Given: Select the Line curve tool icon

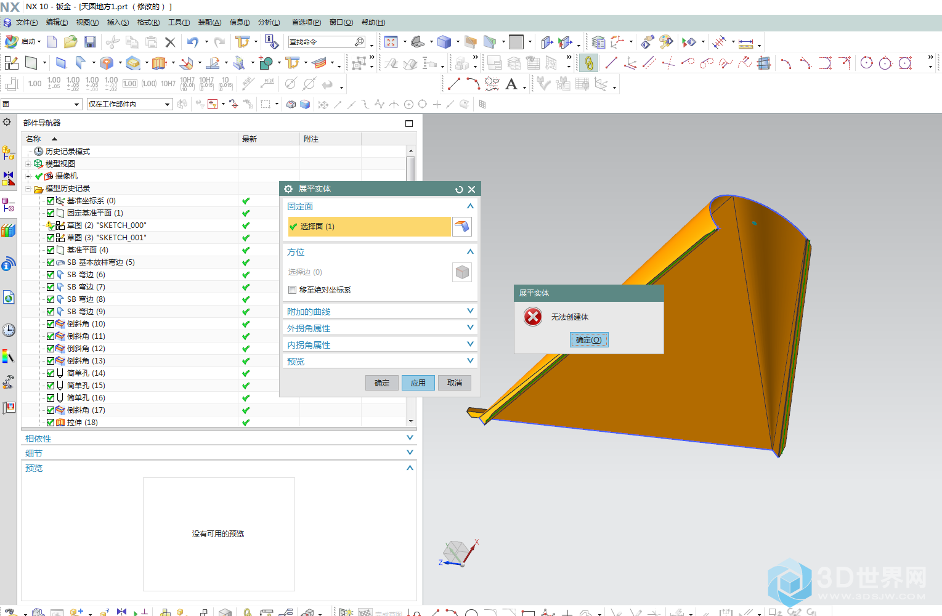Looking at the screenshot, I should 611,63.
